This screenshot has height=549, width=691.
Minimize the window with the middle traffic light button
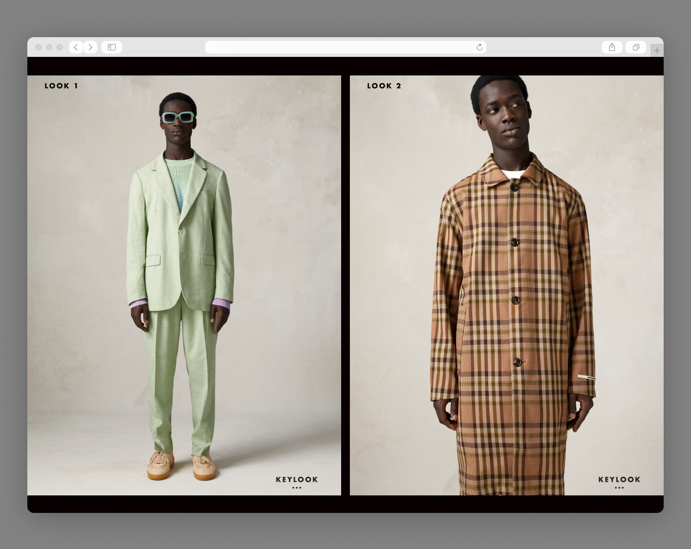click(x=49, y=48)
